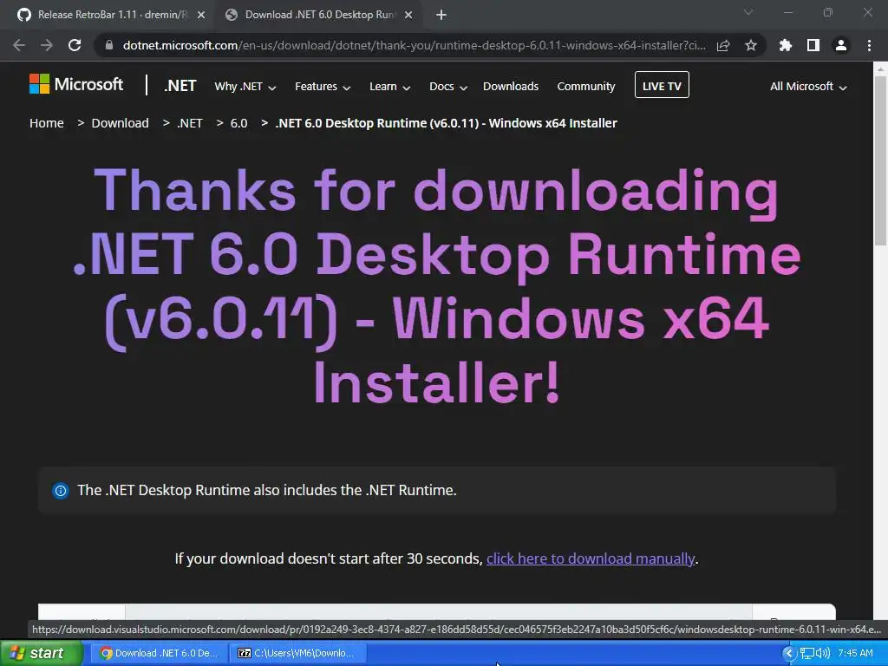
Task: Expand the Why .NET menu
Action: tap(245, 87)
